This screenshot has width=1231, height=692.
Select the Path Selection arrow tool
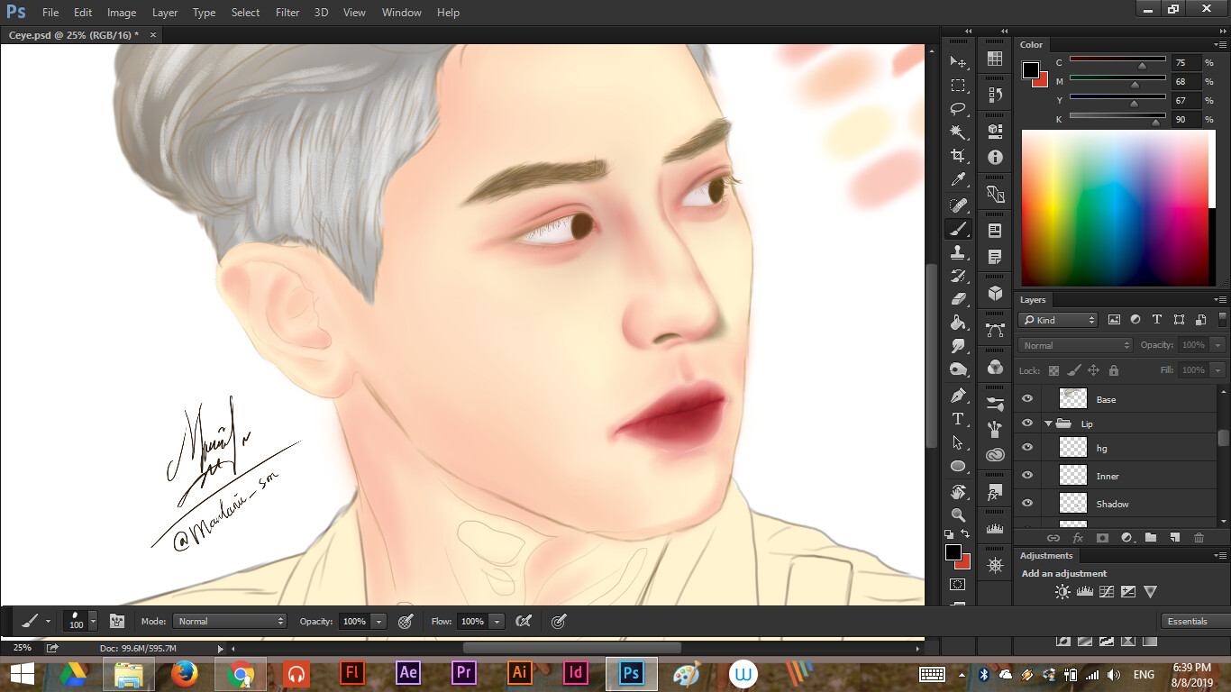958,442
